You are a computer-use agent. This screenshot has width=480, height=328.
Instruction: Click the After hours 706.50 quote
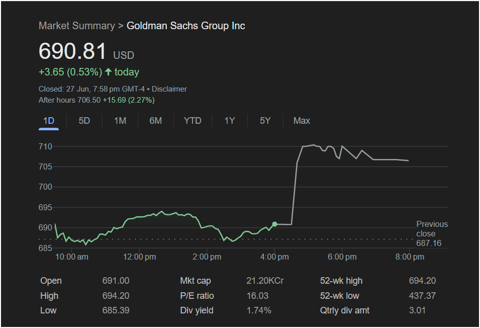pyautogui.click(x=69, y=100)
